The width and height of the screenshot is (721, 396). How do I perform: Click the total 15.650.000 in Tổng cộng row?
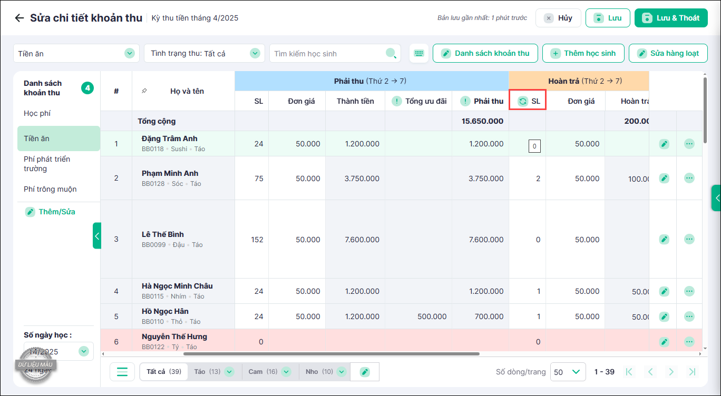[482, 121]
